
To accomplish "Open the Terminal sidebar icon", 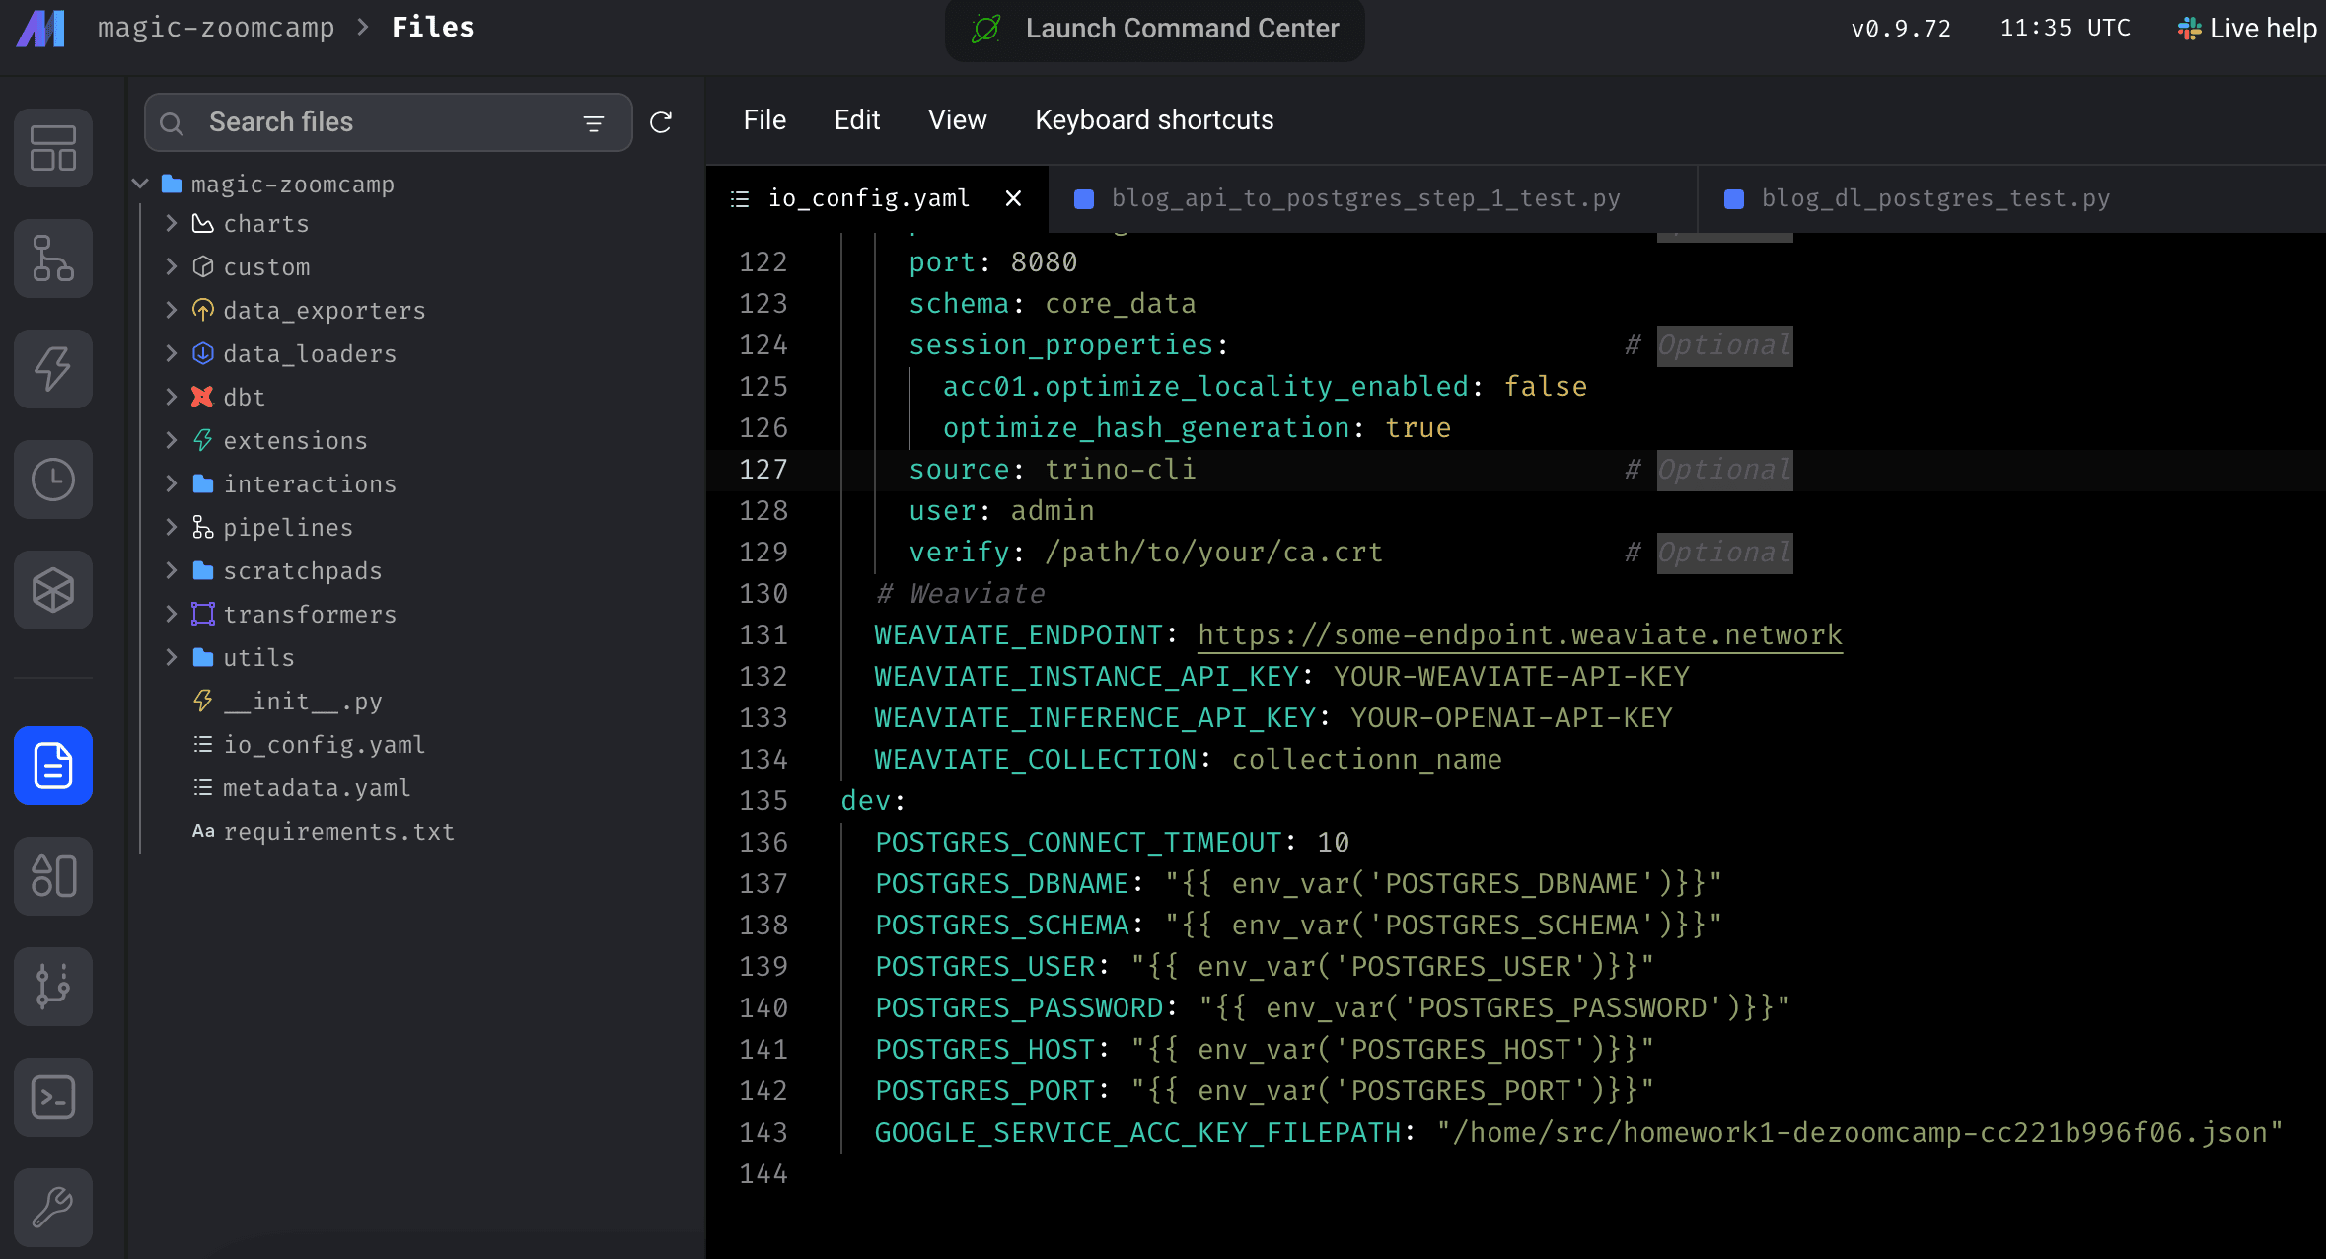I will click(x=53, y=1097).
